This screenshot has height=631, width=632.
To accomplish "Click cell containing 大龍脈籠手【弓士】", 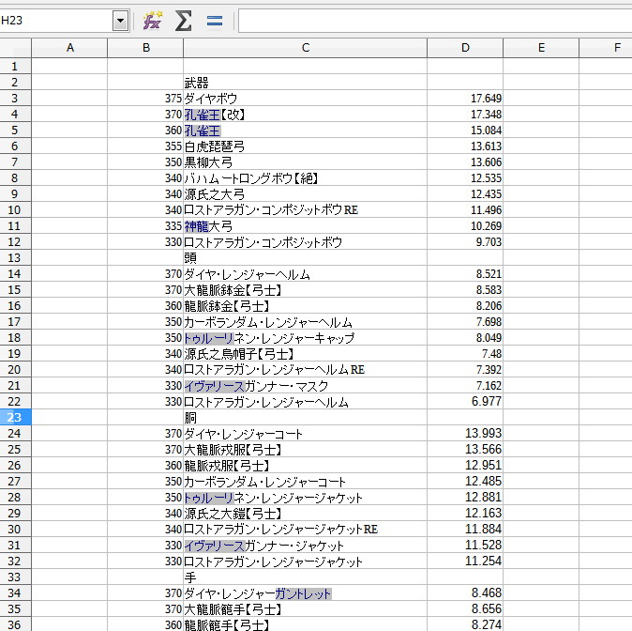I will [x=305, y=608].
